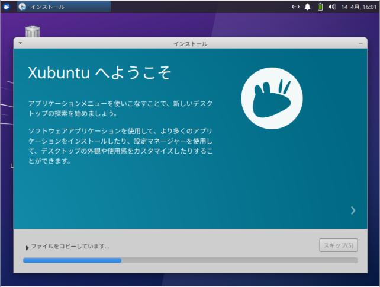Select the trash can desktop icon
Viewport: 380px width, 287px height.
(33, 31)
